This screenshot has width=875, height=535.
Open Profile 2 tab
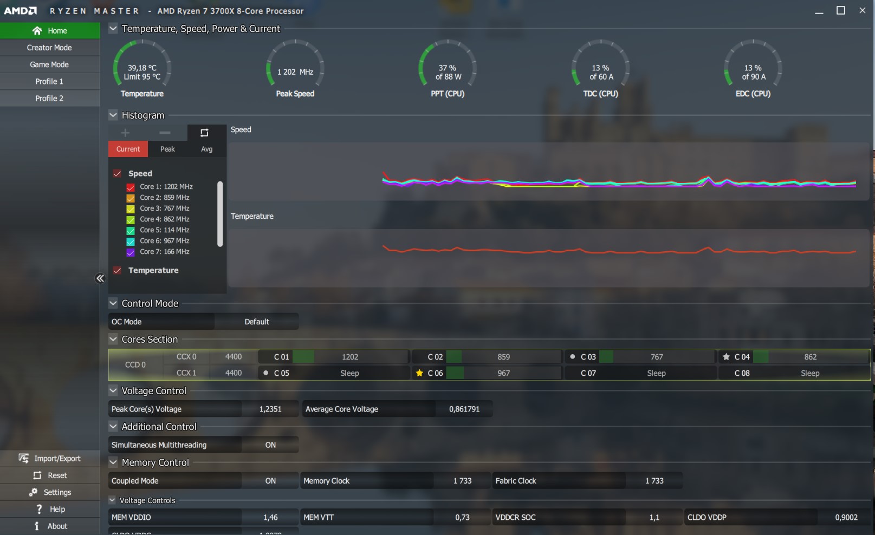(x=50, y=98)
